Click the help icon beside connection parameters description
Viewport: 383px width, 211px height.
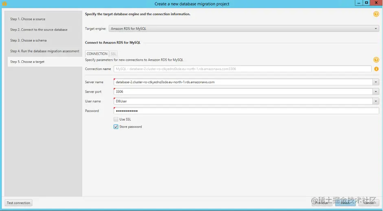[376, 60]
